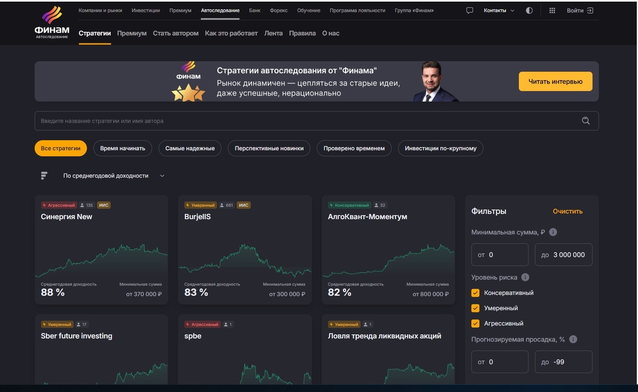This screenshot has height=392, width=638.
Task: Select the Самые надежные filter chip
Action: pos(190,148)
